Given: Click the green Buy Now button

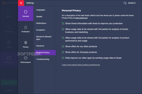Looking at the screenshot, I should click(x=9, y=83).
